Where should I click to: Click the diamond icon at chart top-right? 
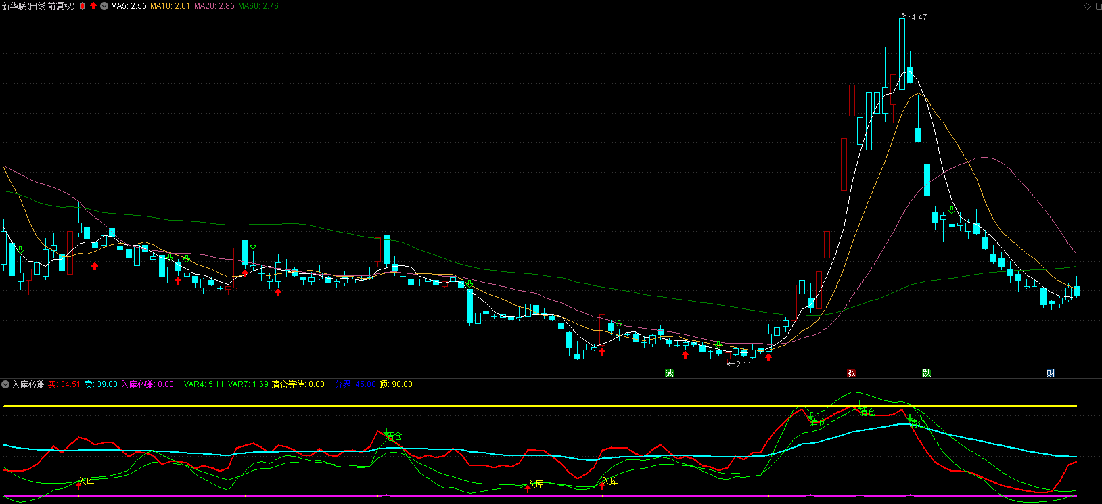1088,6
